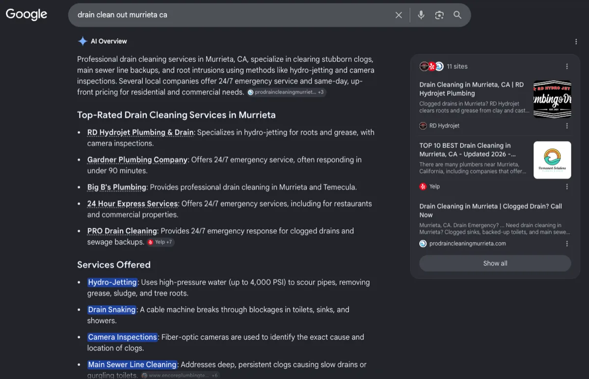The image size is (589, 379).
Task: Open Google Lens image search icon
Action: click(x=439, y=15)
